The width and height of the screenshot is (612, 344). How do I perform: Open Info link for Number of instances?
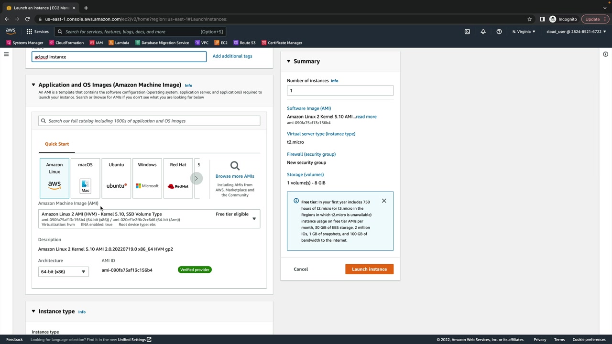click(334, 81)
